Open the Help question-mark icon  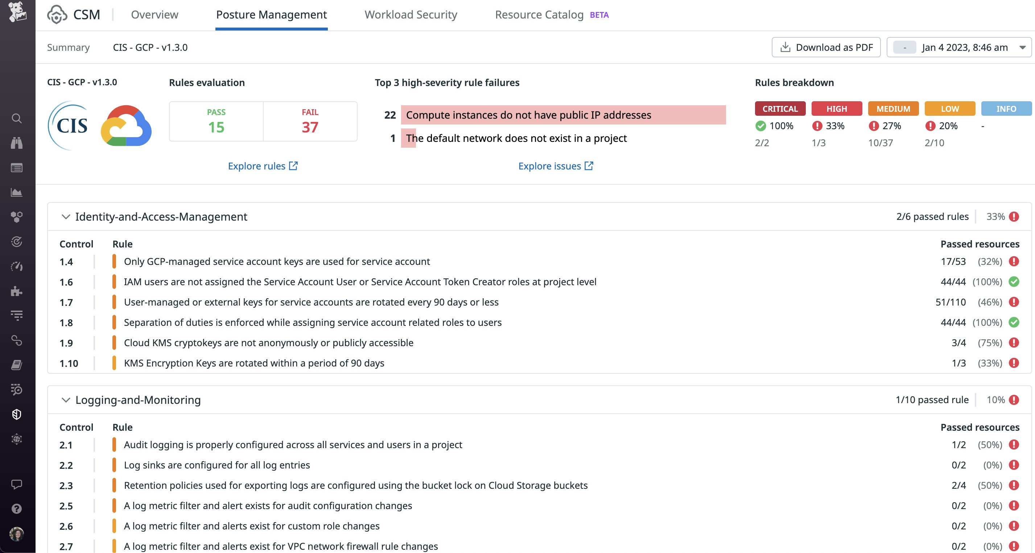16,509
